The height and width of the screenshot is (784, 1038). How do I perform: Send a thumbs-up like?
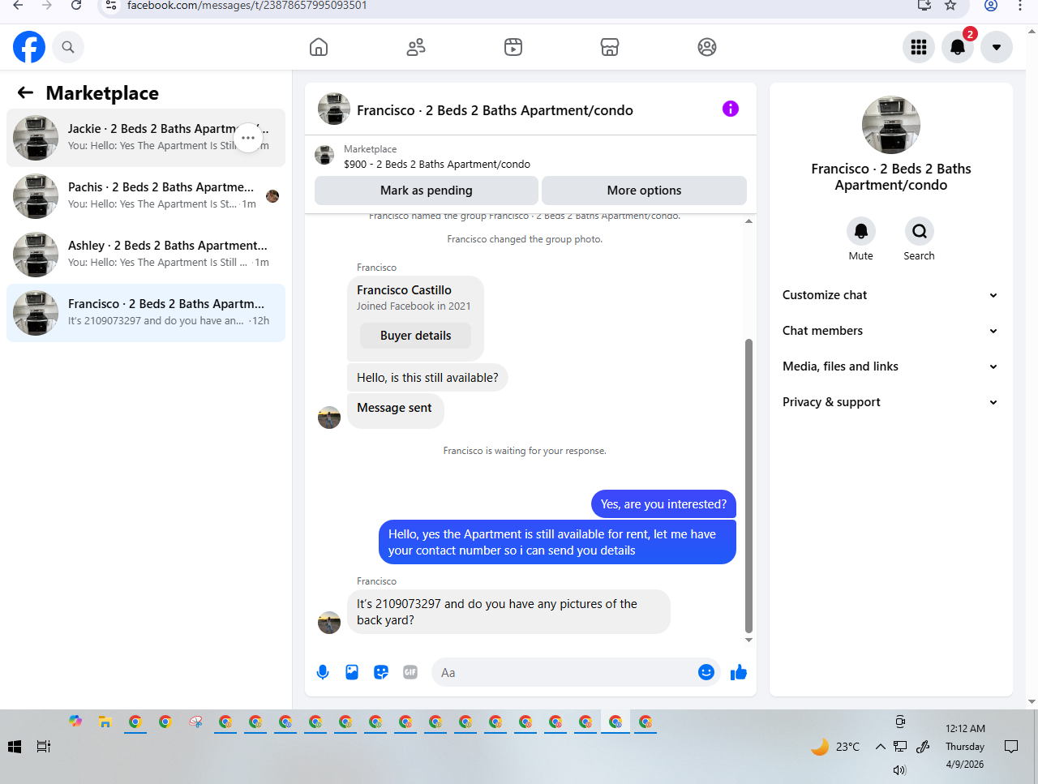[x=739, y=672]
